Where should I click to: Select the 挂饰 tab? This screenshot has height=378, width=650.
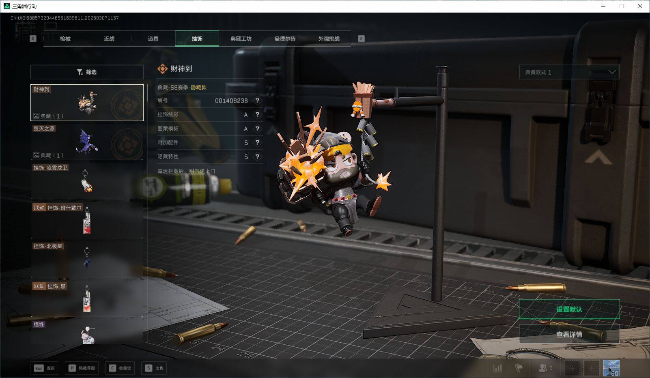click(197, 39)
